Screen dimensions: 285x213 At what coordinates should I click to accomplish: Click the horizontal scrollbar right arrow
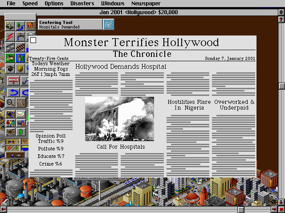click(274, 209)
